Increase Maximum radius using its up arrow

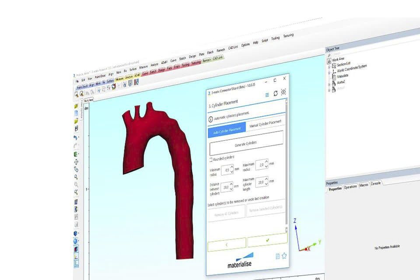point(266,162)
